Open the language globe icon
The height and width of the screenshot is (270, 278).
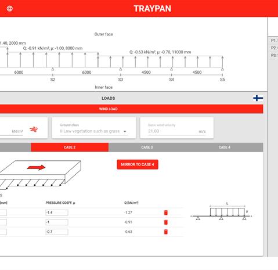pyautogui.click(x=10, y=9)
